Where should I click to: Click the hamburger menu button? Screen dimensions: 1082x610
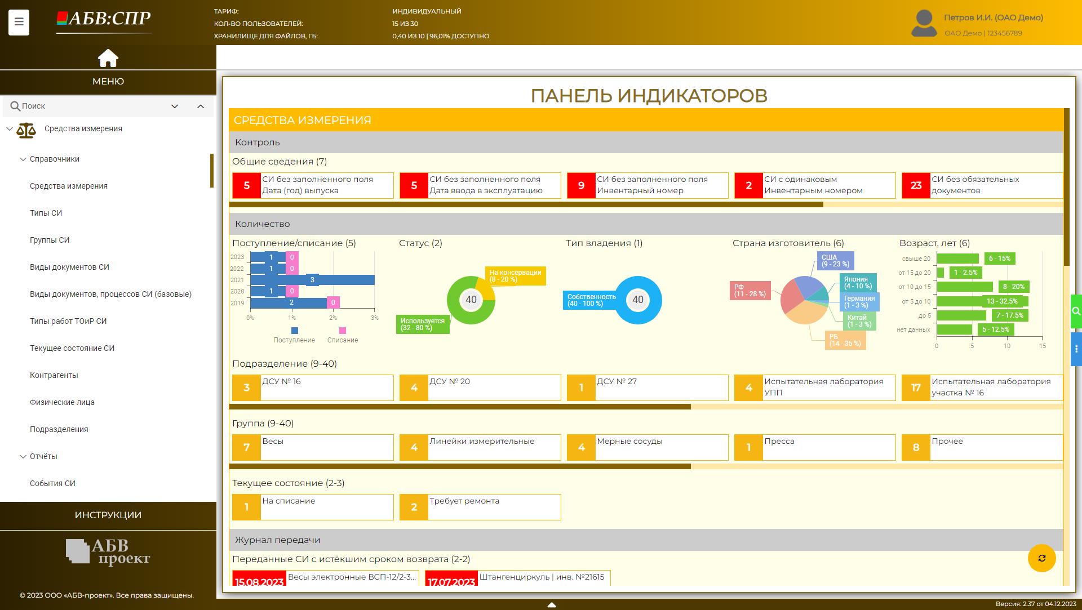(19, 22)
